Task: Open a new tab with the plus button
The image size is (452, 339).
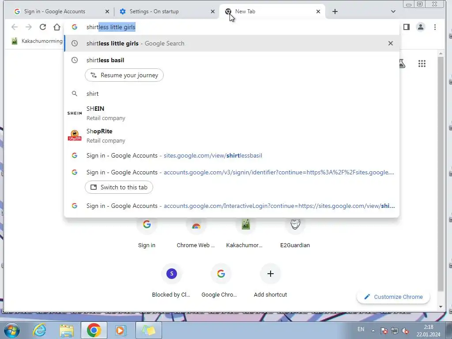Action: [335, 11]
